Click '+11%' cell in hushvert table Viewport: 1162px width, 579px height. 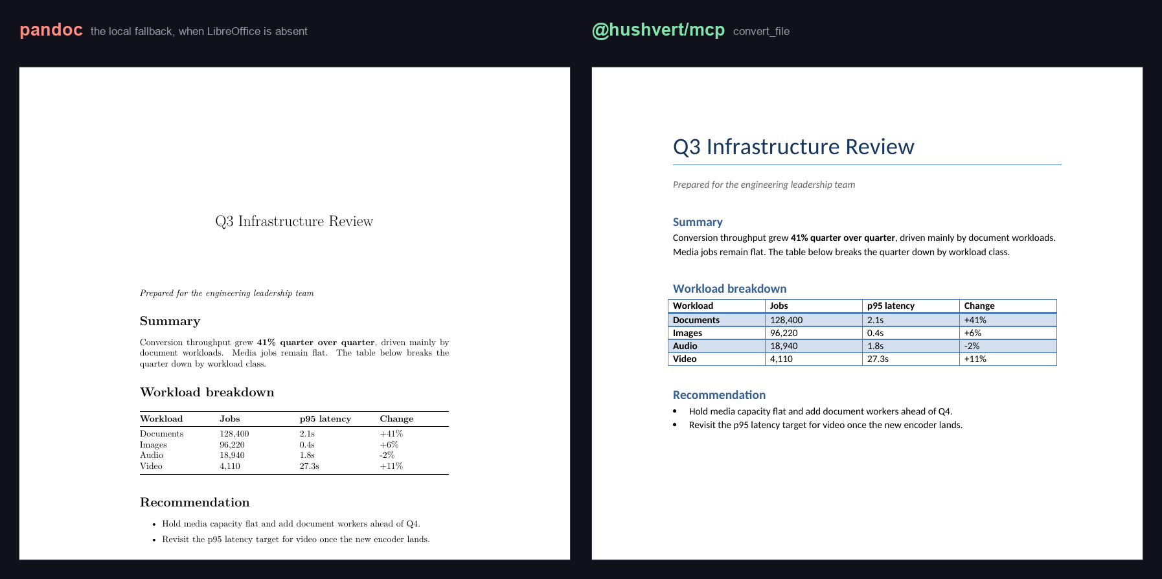pyautogui.click(x=1008, y=359)
